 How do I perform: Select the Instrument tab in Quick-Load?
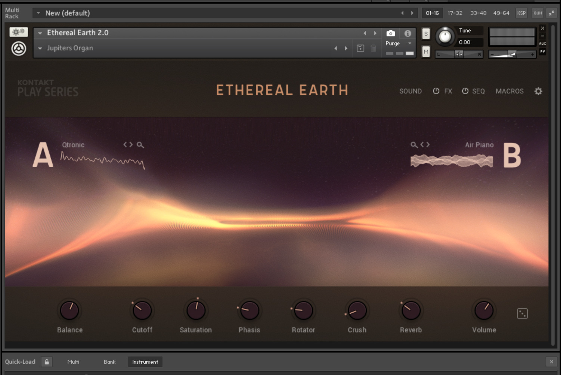click(x=145, y=362)
